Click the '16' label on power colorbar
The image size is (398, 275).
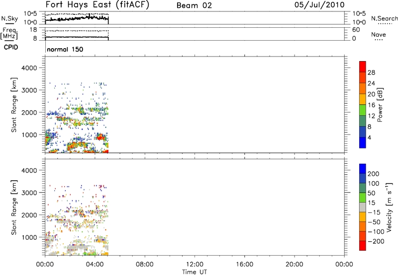(371, 105)
